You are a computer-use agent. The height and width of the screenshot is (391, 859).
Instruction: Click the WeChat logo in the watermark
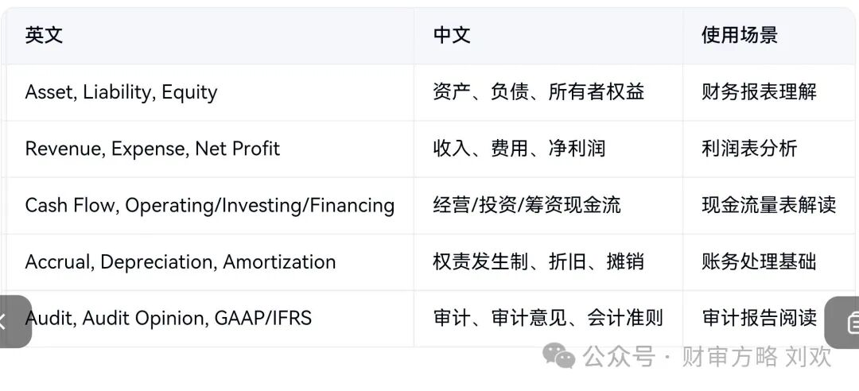pos(559,358)
